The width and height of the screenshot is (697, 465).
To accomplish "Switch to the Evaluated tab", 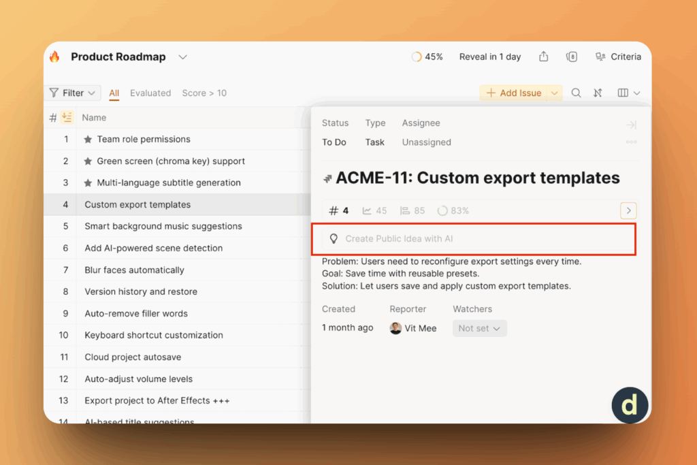I will (150, 93).
